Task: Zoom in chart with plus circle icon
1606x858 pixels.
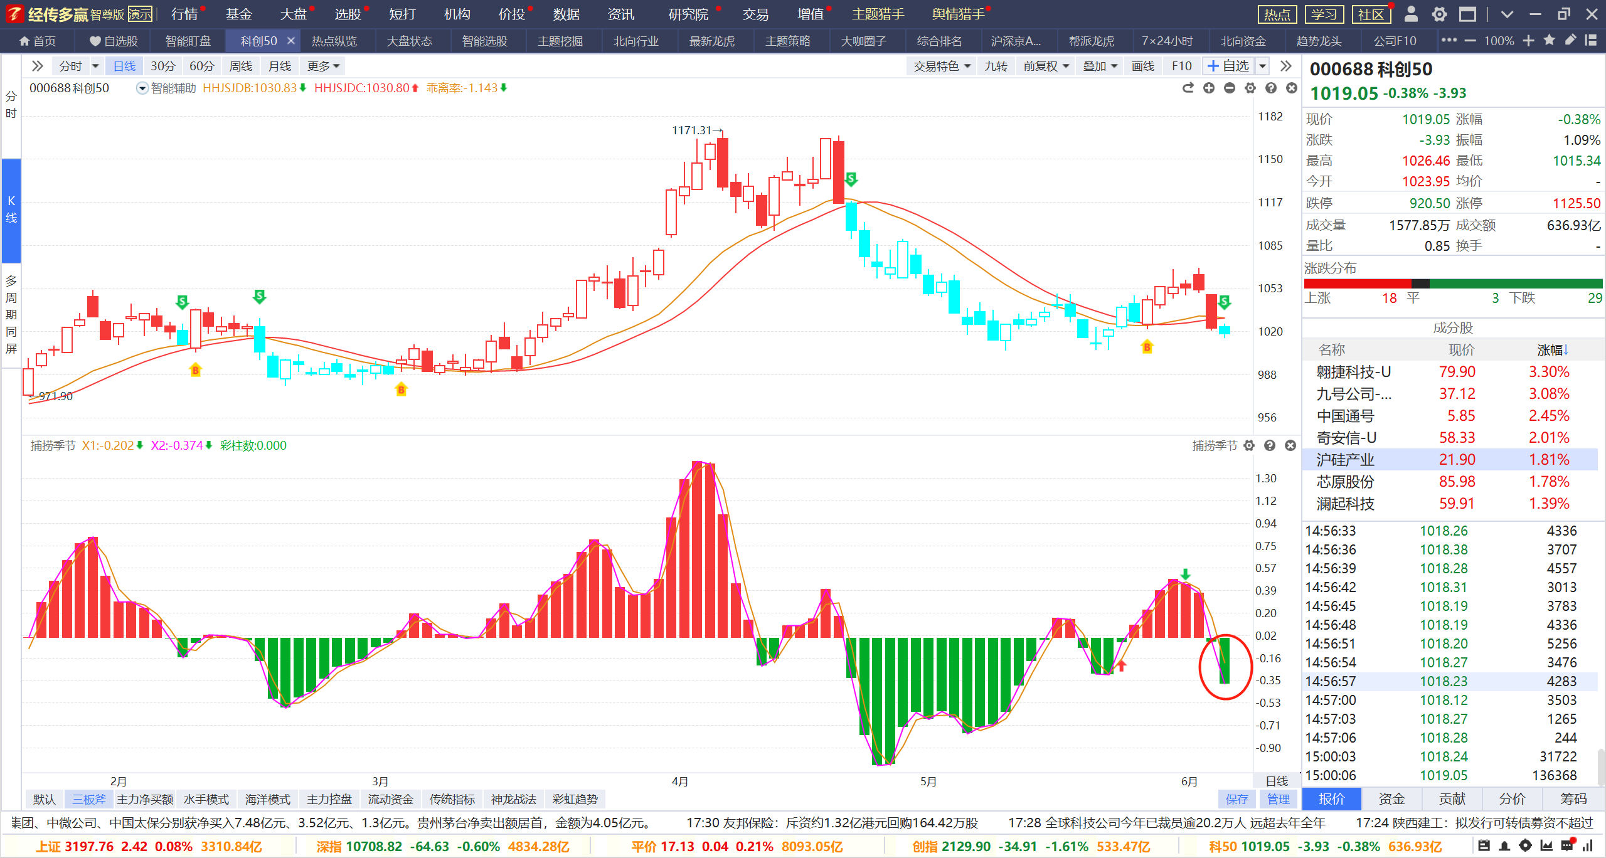Action: coord(1209,88)
